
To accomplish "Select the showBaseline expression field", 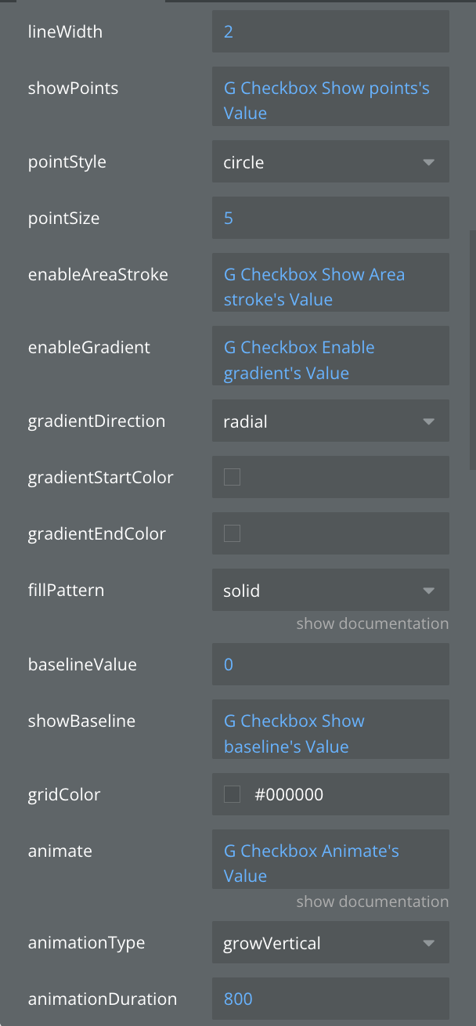I will click(x=294, y=733).
